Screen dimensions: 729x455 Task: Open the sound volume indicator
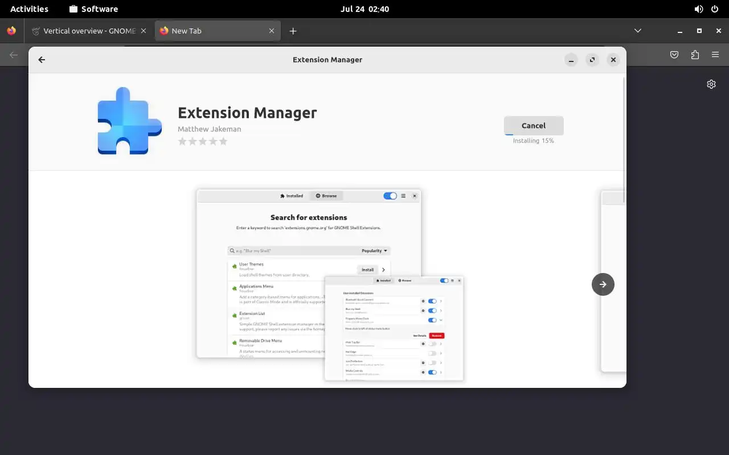[x=699, y=9]
